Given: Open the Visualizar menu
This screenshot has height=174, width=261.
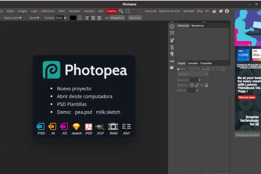Looking at the screenshot, I should click(75, 11).
